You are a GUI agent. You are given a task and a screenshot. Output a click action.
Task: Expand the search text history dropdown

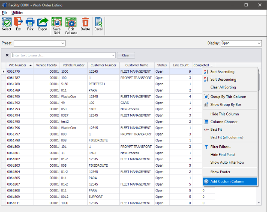pyautogui.click(x=113, y=55)
